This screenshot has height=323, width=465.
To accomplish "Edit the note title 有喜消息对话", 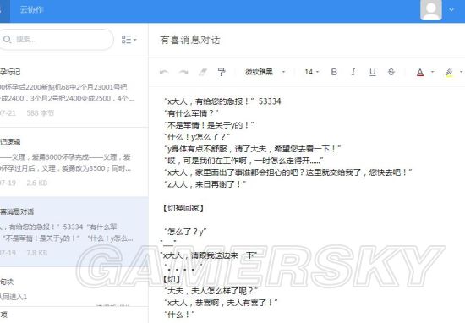I will [x=189, y=40].
